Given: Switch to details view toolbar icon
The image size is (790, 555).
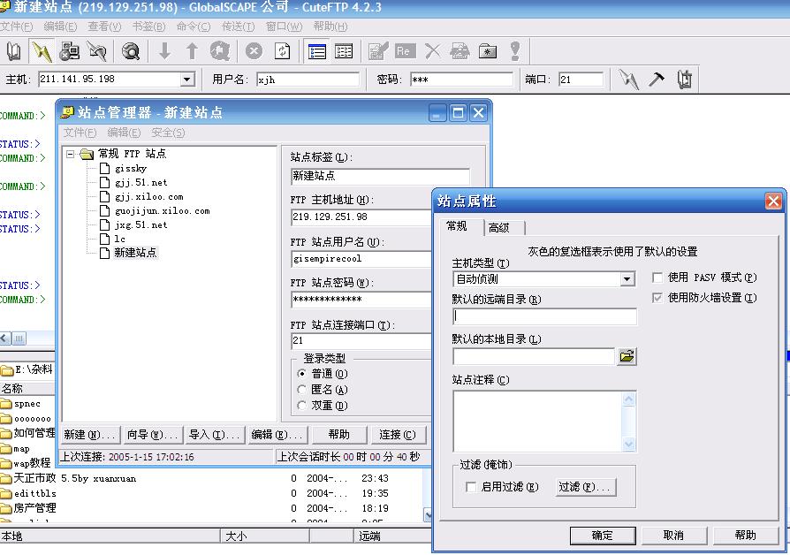Looking at the screenshot, I should [344, 51].
